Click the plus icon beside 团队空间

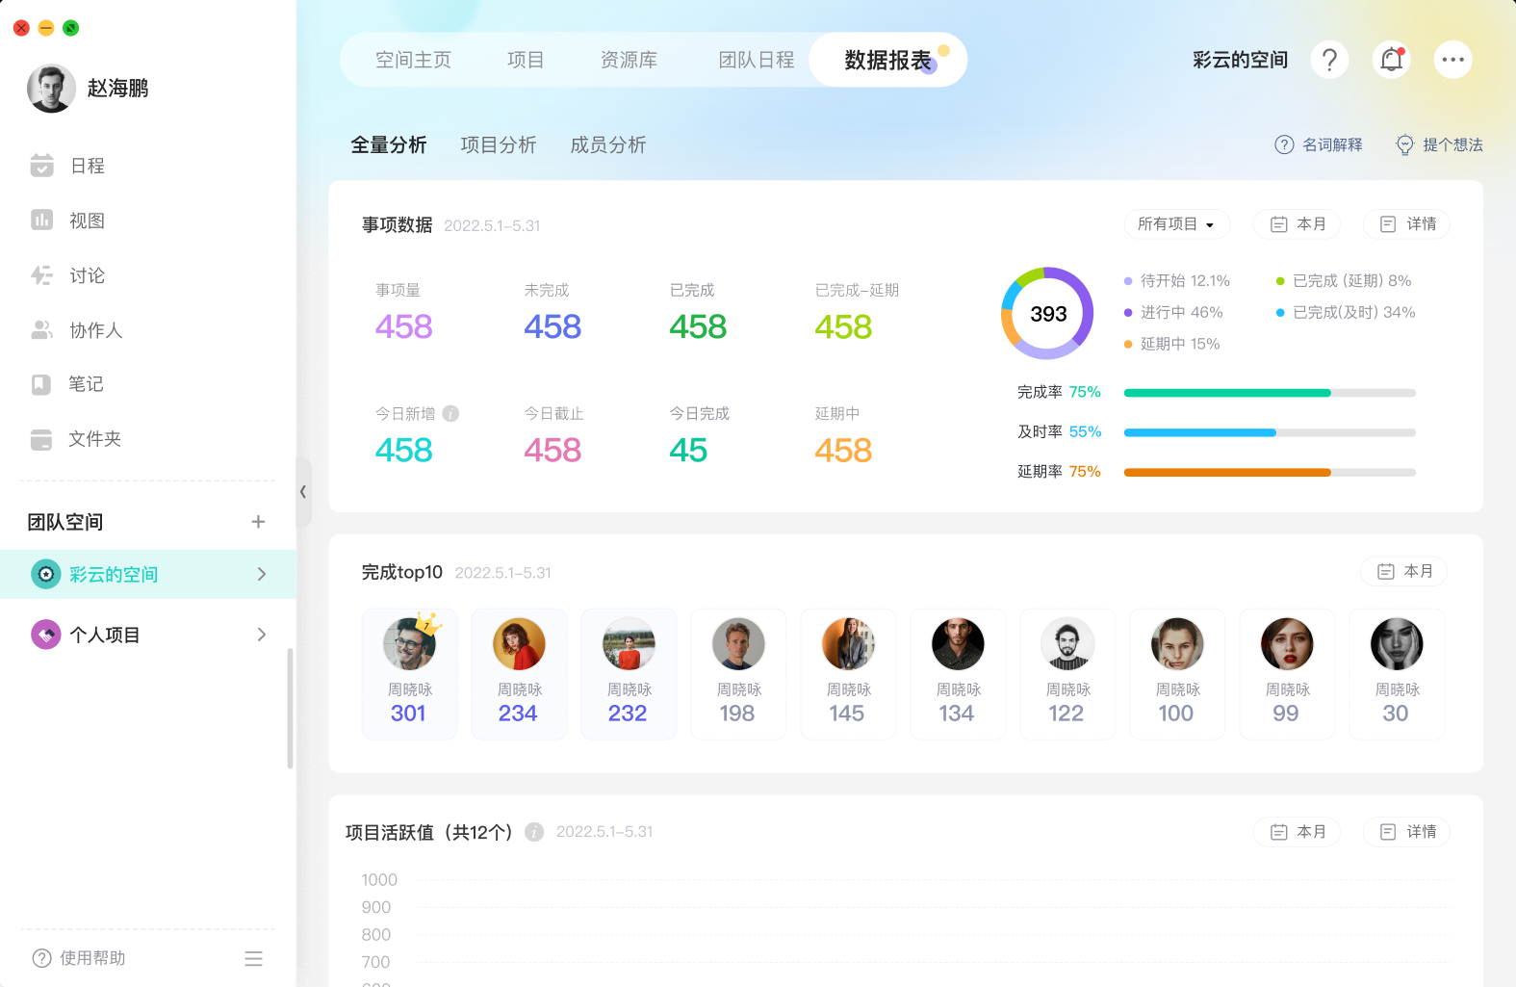tap(258, 522)
